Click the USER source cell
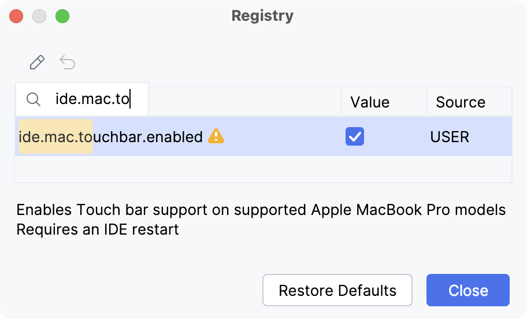Image resolution: width=527 pixels, height=319 pixels. [x=450, y=137]
